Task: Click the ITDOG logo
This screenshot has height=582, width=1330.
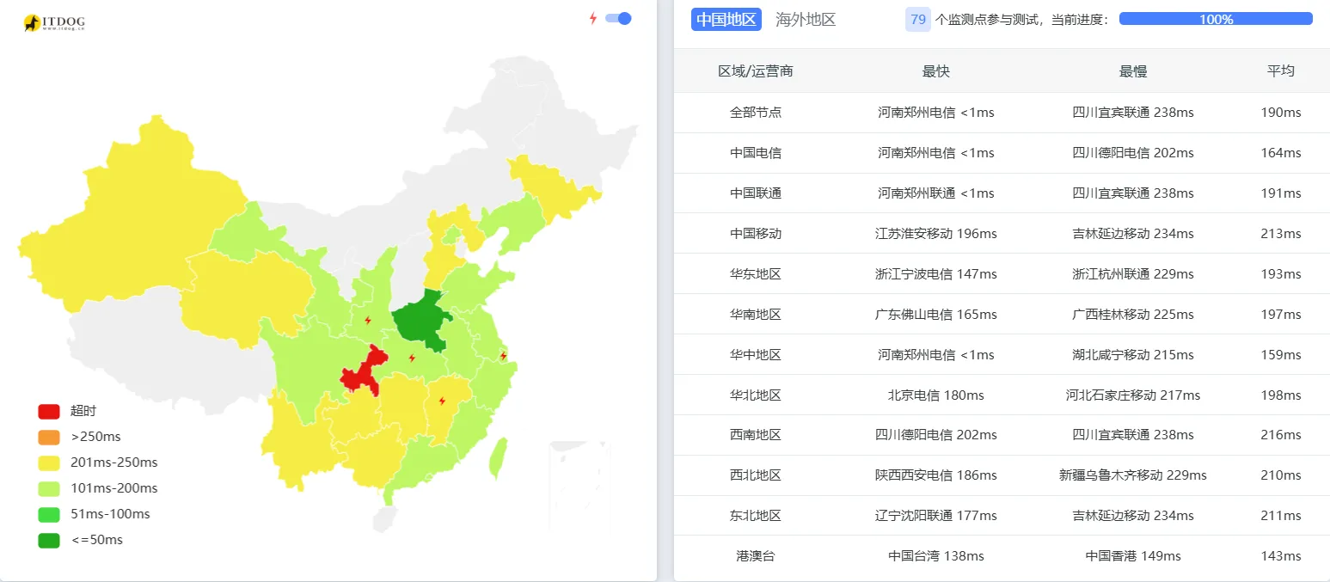Action: pyautogui.click(x=54, y=23)
